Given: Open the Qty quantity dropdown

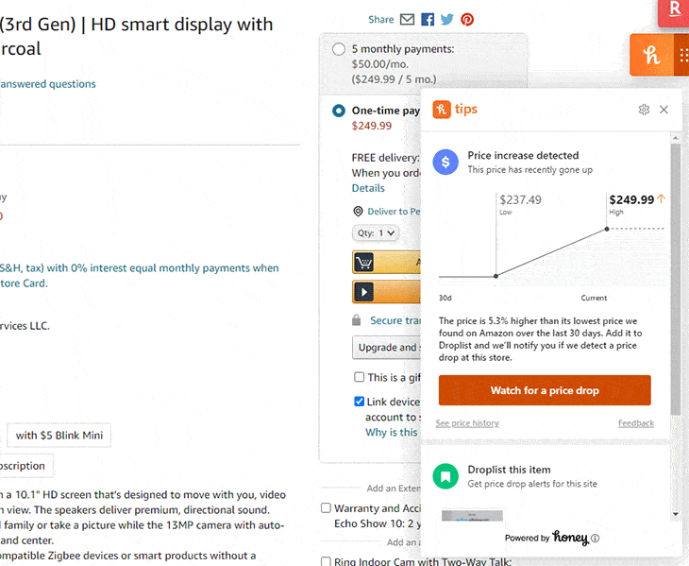Looking at the screenshot, I should point(376,233).
